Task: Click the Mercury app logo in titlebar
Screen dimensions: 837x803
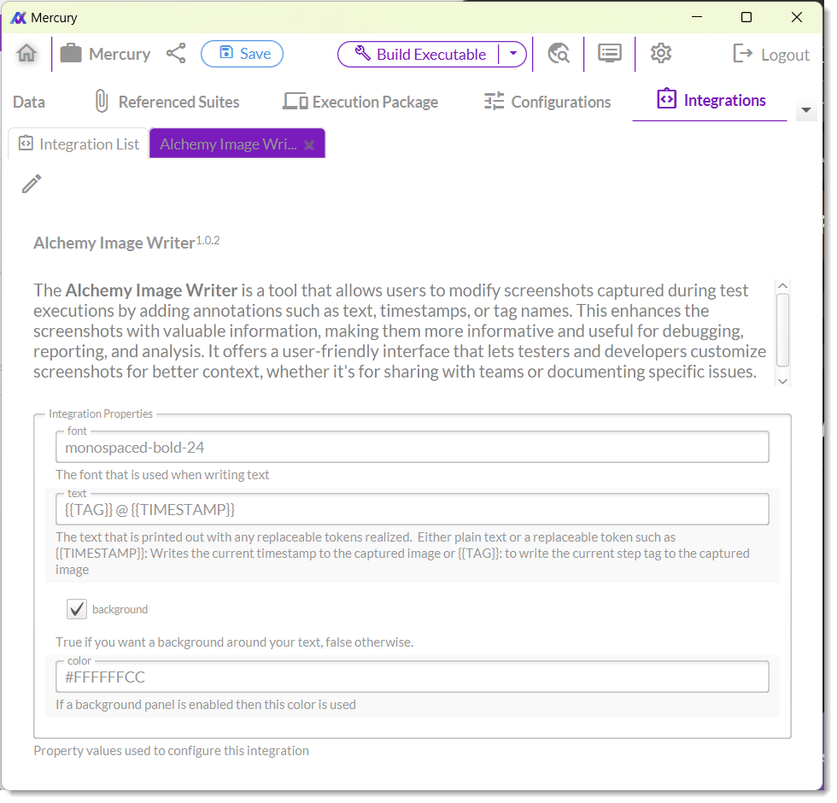Action: pos(18,18)
